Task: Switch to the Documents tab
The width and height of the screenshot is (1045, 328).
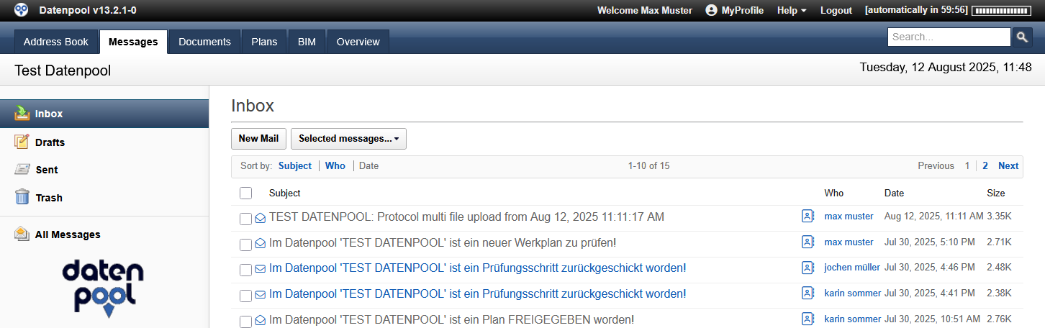Action: tap(204, 42)
